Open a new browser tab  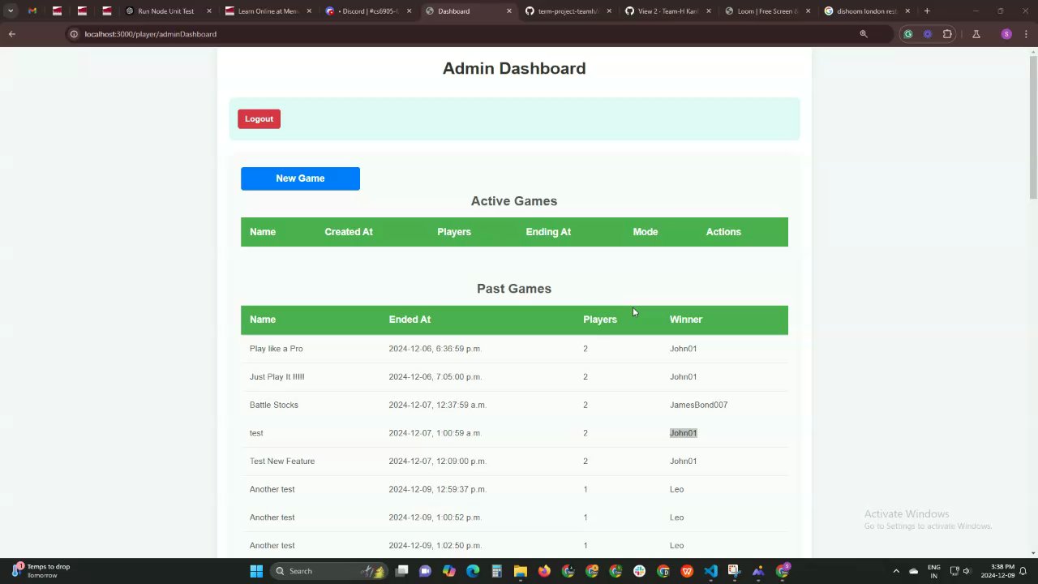(927, 11)
